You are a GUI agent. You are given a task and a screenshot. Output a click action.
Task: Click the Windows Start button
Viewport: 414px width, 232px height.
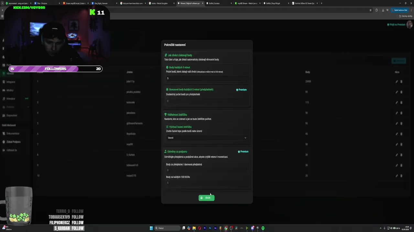[151, 228]
